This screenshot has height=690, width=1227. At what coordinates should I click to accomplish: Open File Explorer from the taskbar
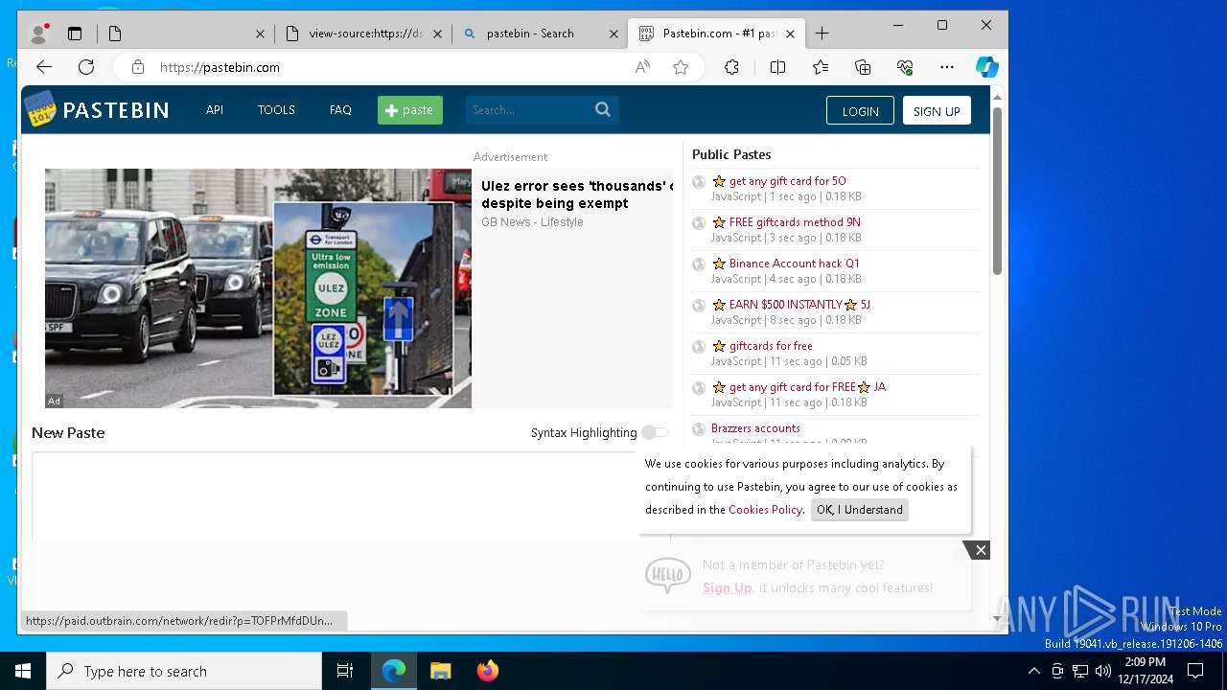click(x=440, y=671)
